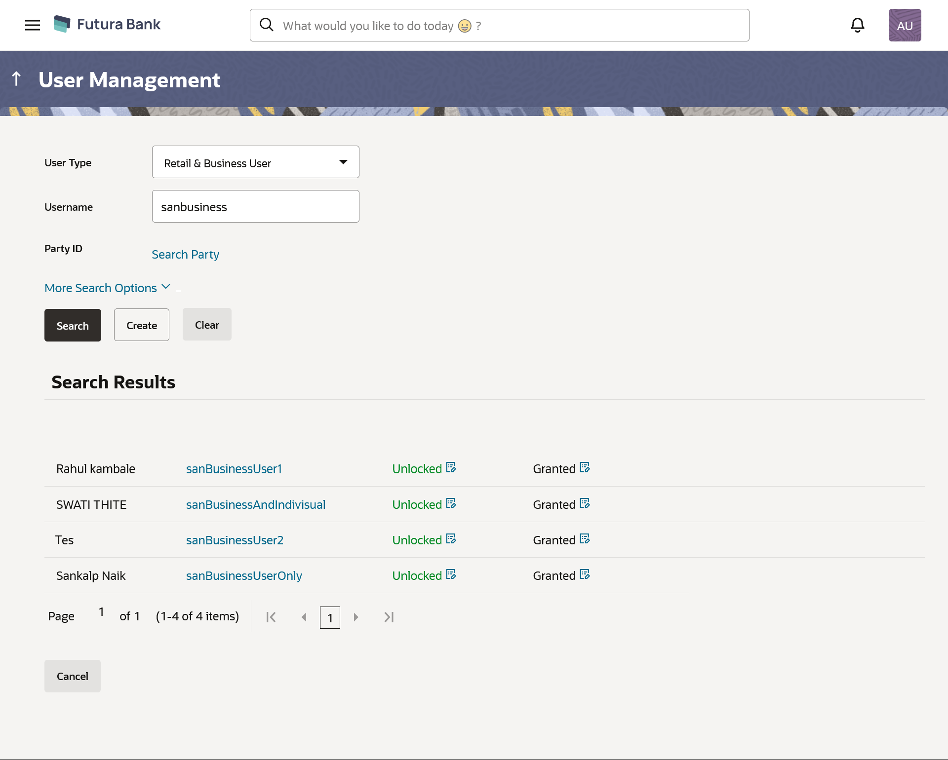
Task: Open the sanBusinessAndIndivisual user link
Action: (255, 504)
